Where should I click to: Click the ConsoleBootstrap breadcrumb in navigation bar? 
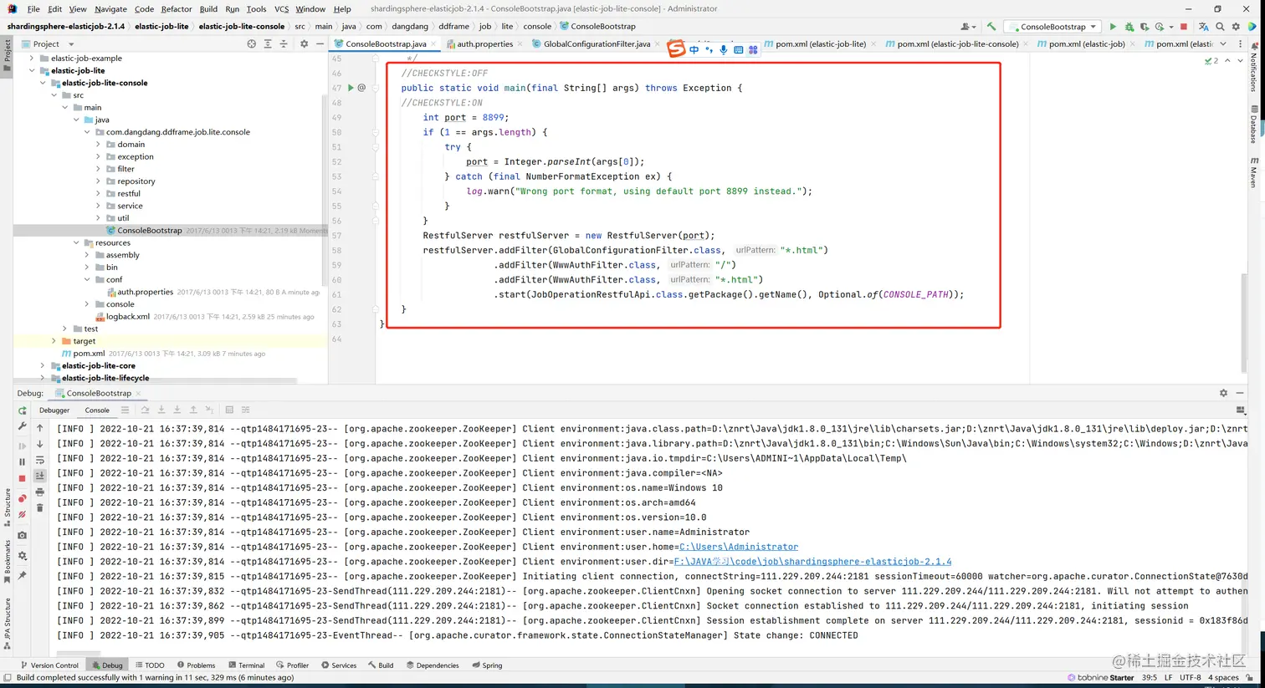point(597,27)
